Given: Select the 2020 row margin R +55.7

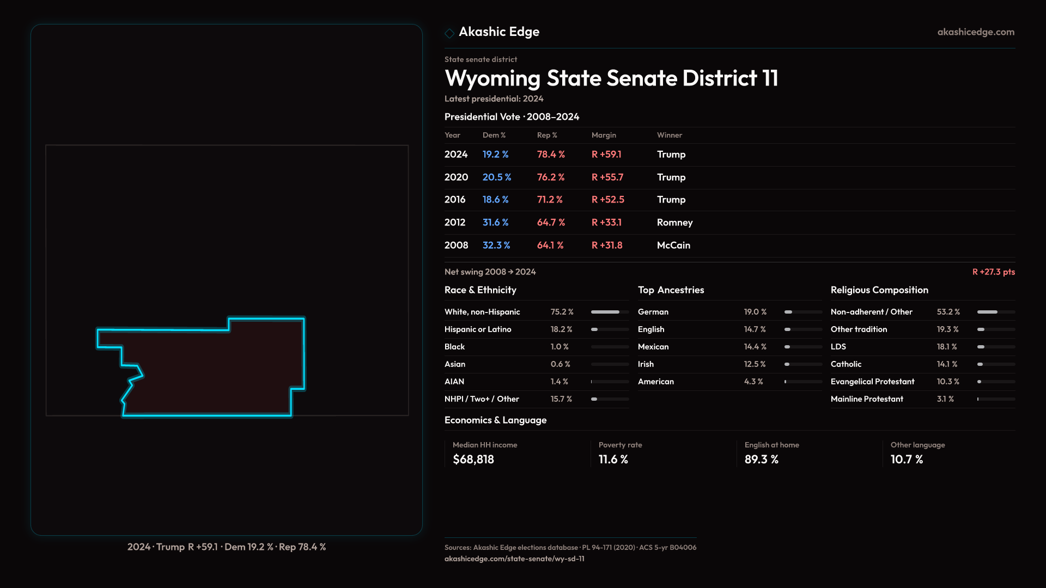Looking at the screenshot, I should click(x=607, y=177).
